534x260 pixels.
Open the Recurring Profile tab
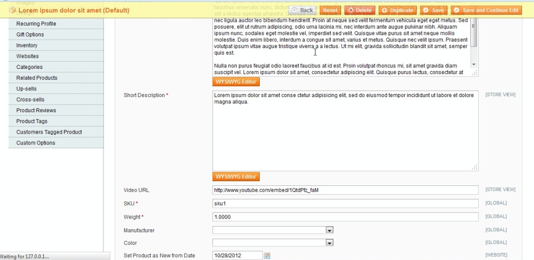(56, 23)
